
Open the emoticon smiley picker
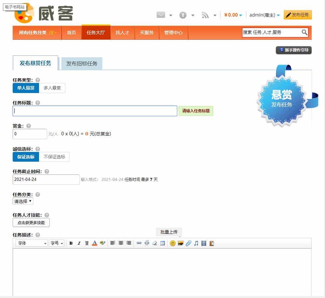tap(173, 243)
